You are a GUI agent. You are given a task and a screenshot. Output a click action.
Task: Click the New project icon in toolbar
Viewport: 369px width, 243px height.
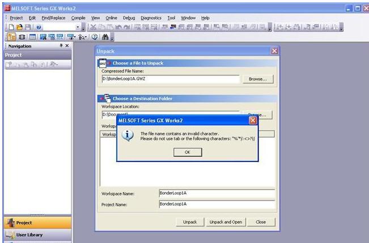tap(11, 27)
